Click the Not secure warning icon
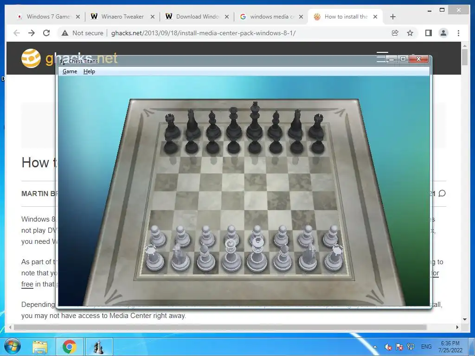Screen dimensions: 475x356 click(65, 33)
